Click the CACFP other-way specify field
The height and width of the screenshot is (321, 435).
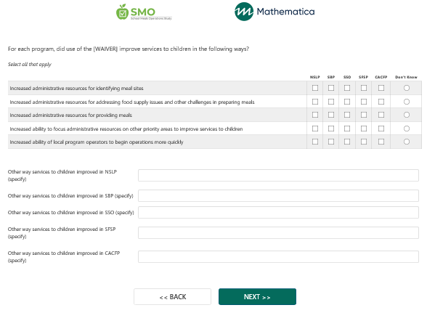278,256
